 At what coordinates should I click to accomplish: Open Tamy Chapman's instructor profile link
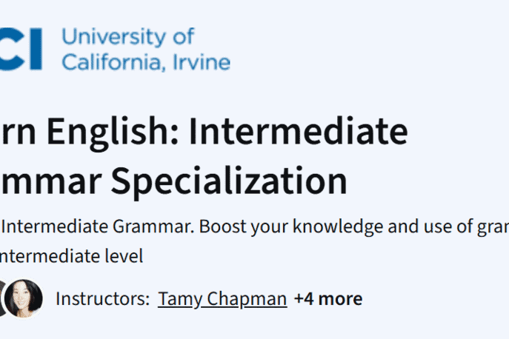pyautogui.click(x=222, y=299)
